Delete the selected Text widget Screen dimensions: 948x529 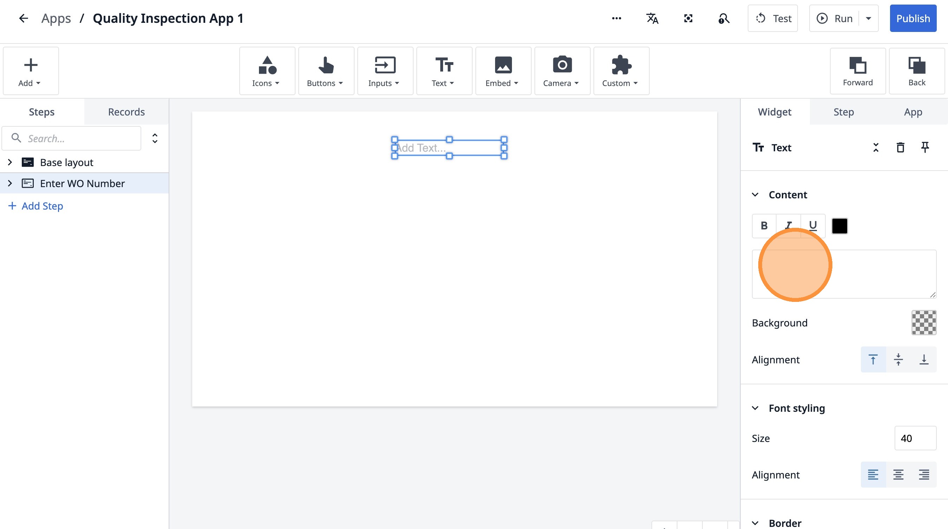pyautogui.click(x=900, y=147)
